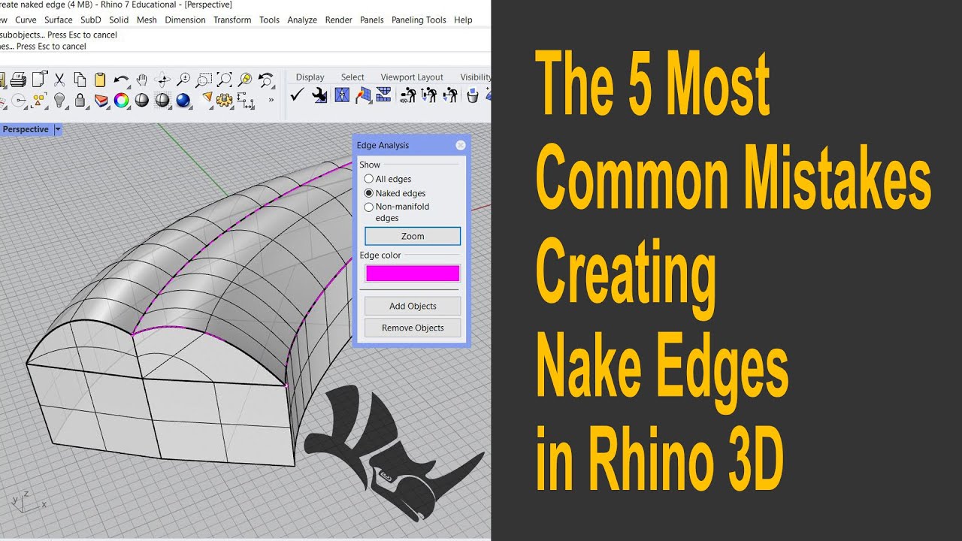Image resolution: width=962 pixels, height=541 pixels.
Task: Switch to the Viewport Layout tab
Action: click(x=412, y=77)
